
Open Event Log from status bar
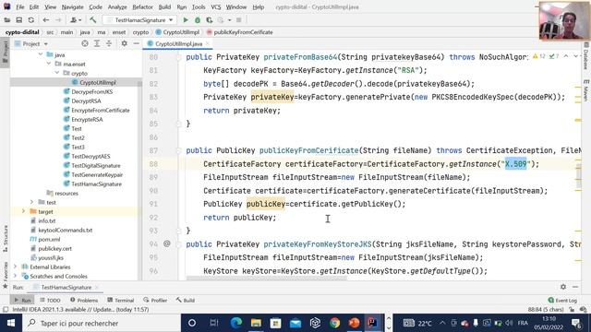click(562, 300)
